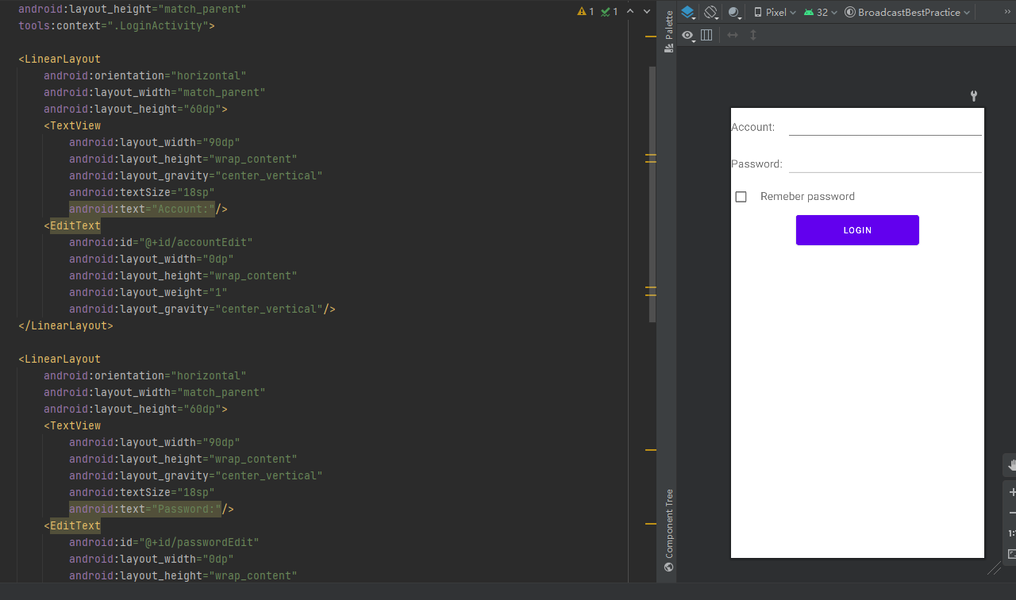The width and height of the screenshot is (1016, 600).
Task: Open the API 32 version dropdown
Action: [821, 12]
